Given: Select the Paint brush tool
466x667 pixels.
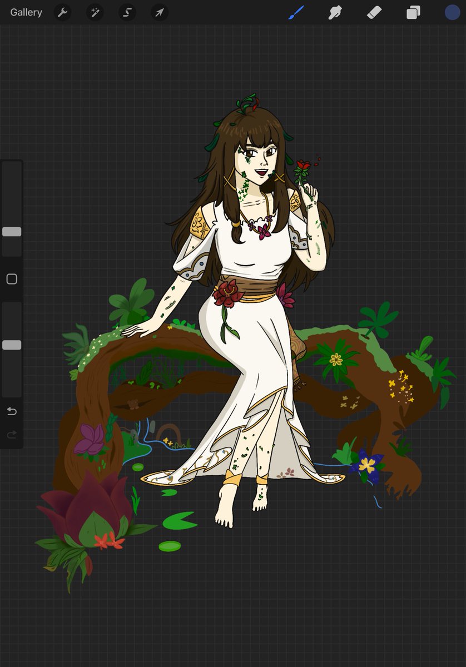Looking at the screenshot, I should pyautogui.click(x=296, y=12).
